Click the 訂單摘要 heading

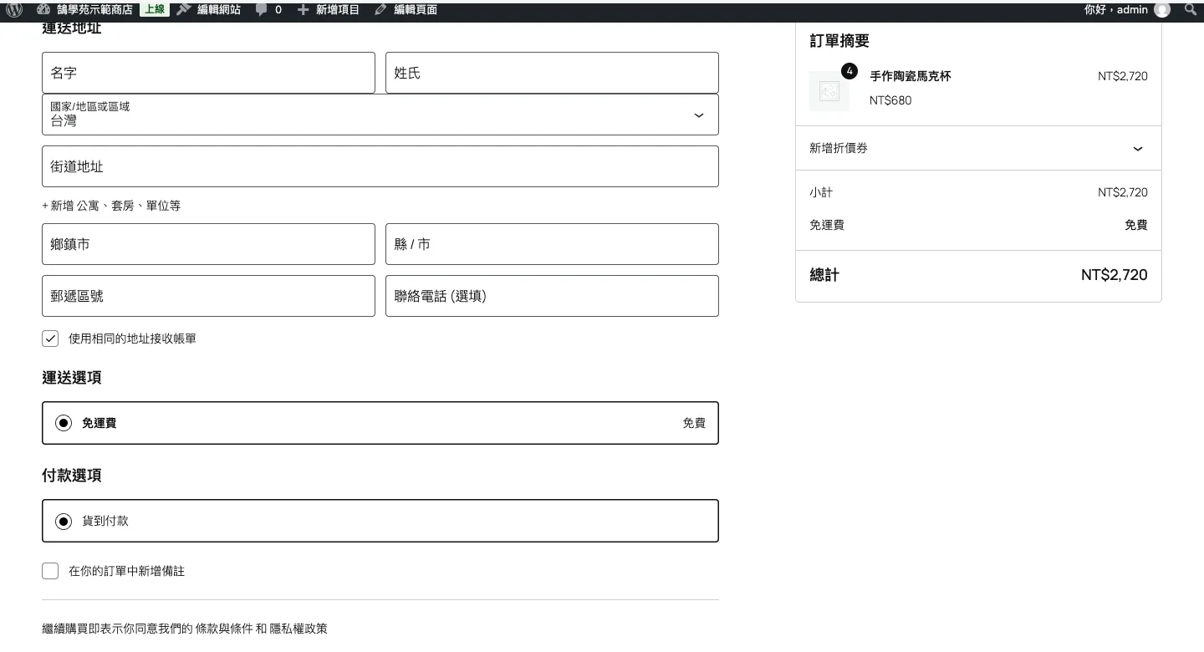coord(839,41)
